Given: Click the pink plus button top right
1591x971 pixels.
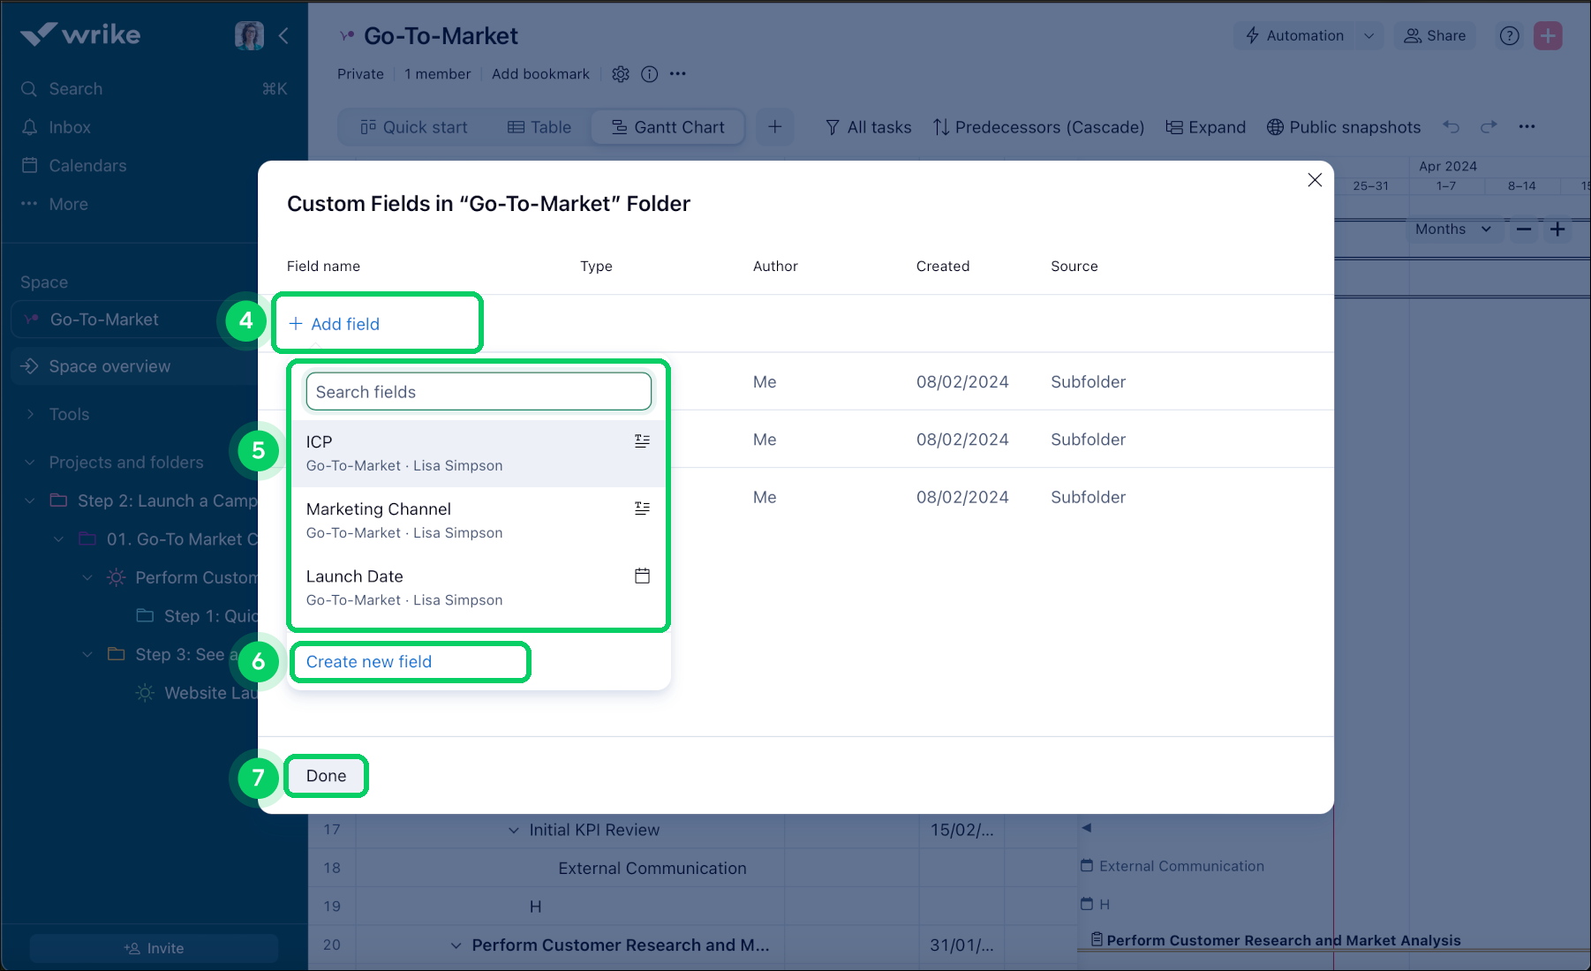Looking at the screenshot, I should pyautogui.click(x=1548, y=35).
